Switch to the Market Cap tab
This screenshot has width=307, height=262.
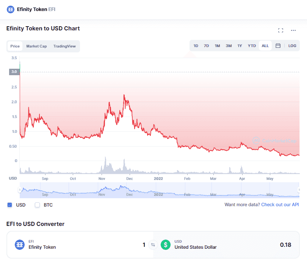(x=36, y=46)
